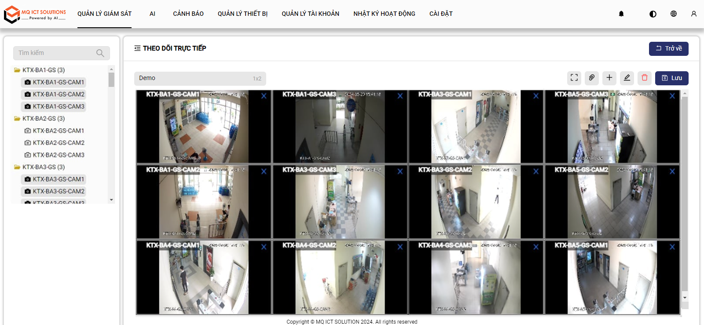Select the KTX-BA5-GS-CAM1 video feed
Image resolution: width=704 pixels, height=325 pixels.
[612, 277]
